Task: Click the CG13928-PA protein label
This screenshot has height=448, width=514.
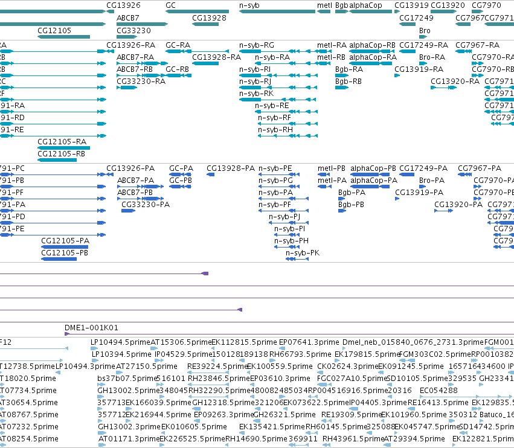Action: pyautogui.click(x=231, y=168)
